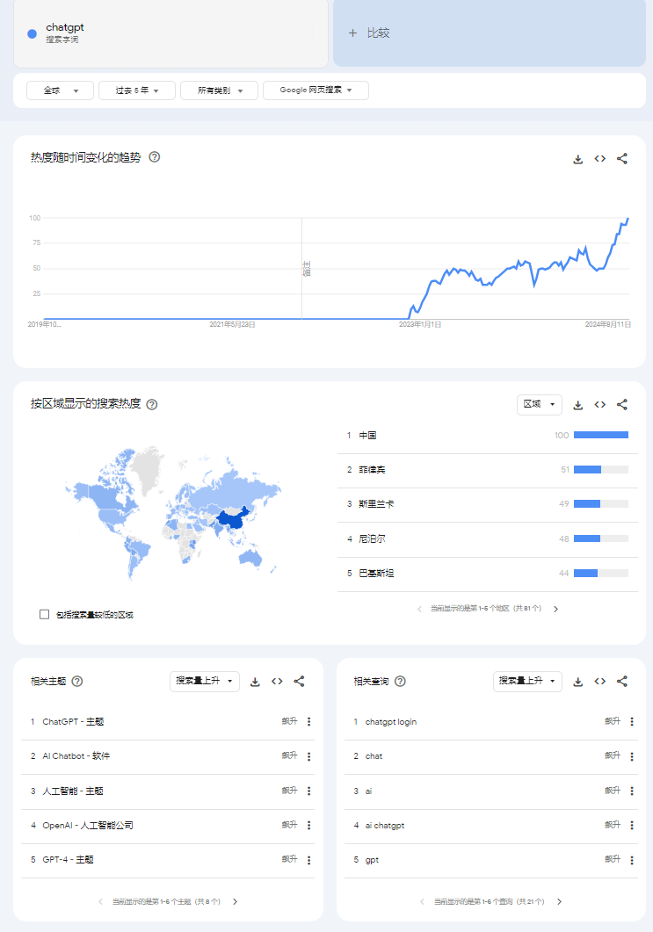Open more options for gpt query row
The width and height of the screenshot is (653, 932).
tap(632, 859)
